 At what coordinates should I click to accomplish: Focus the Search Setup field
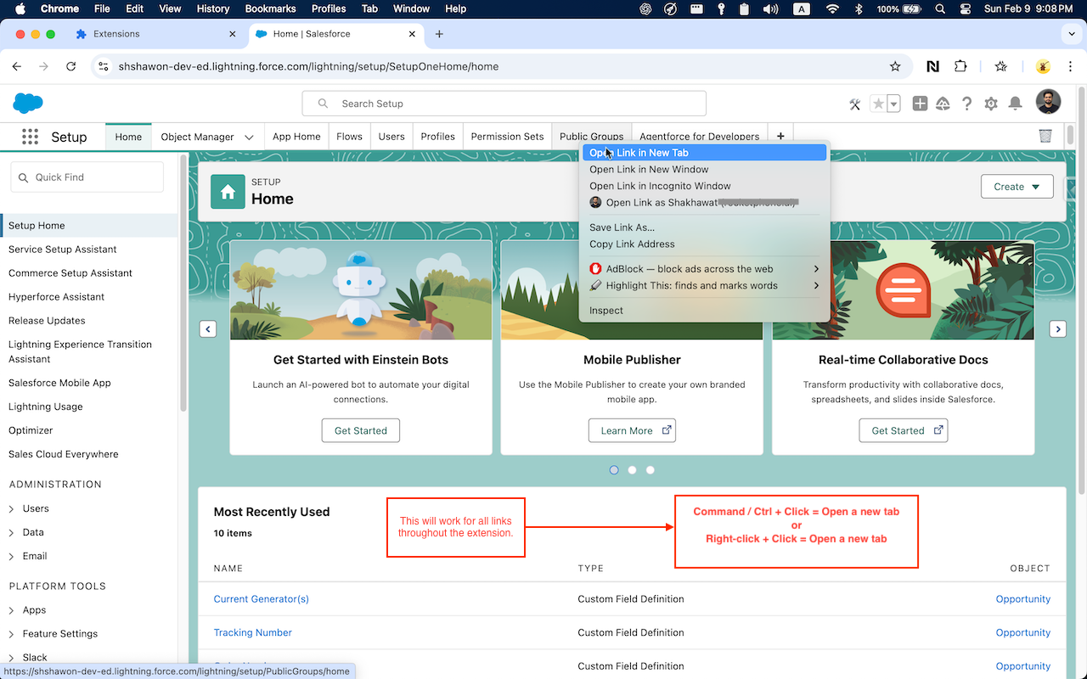tap(504, 104)
